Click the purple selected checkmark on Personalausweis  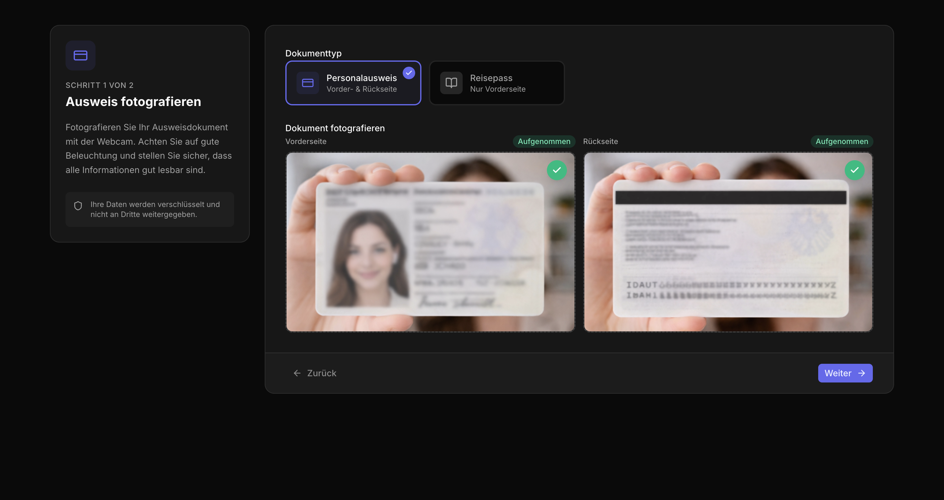click(409, 73)
